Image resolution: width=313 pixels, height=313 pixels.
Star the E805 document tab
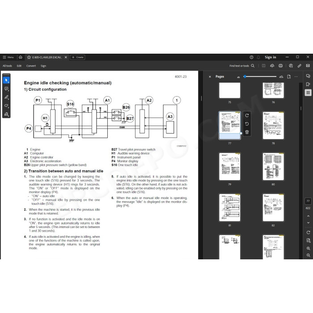click(29, 57)
